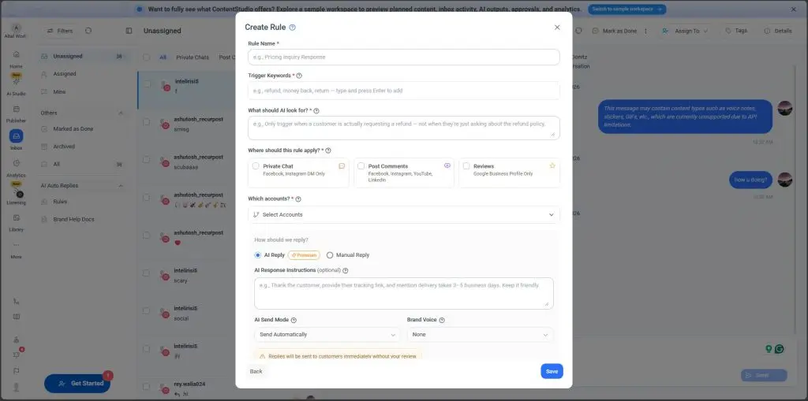808x401 pixels.
Task: Click the notifications icon with red badge
Action: pos(17,354)
